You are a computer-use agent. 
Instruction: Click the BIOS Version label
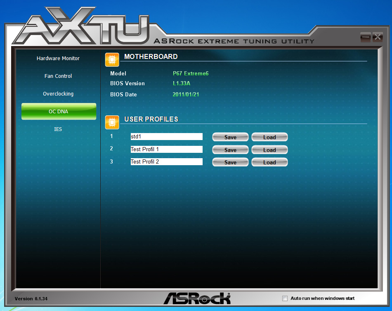[x=127, y=83]
